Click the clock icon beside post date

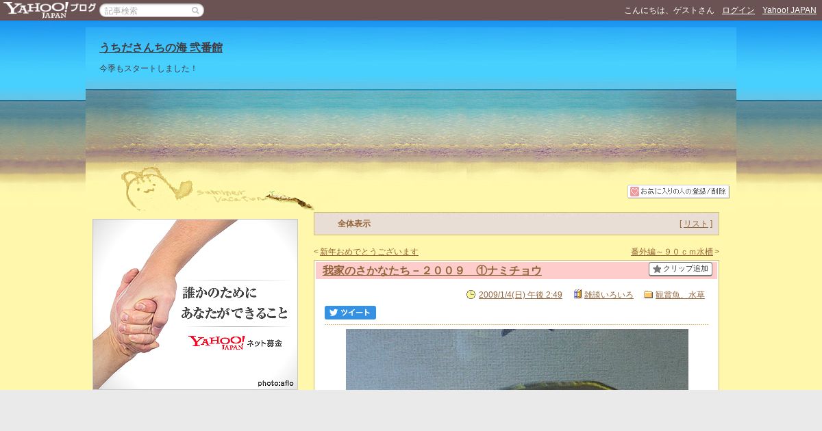tap(471, 295)
